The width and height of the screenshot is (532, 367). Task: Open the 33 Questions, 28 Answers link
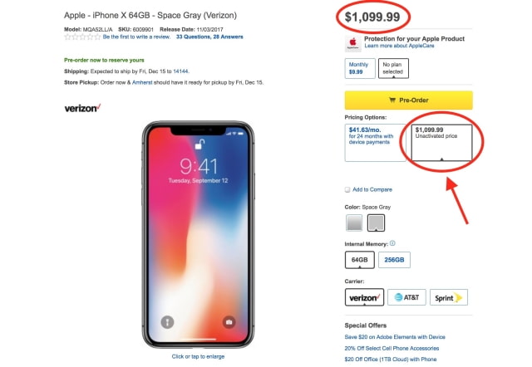(210, 37)
